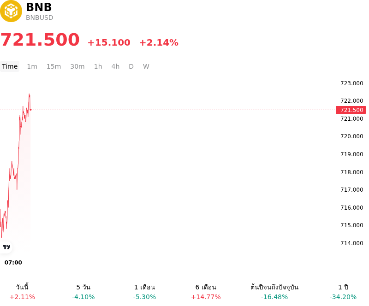Choose the 30m interval
This screenshot has width=369, height=306.
coord(77,66)
